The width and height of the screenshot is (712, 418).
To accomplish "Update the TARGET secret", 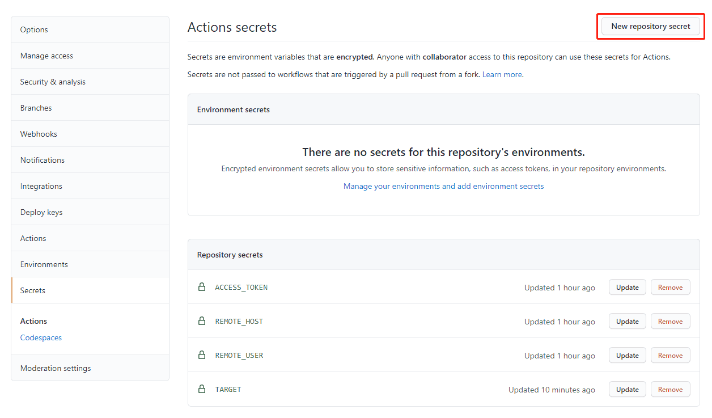I will [x=627, y=390].
